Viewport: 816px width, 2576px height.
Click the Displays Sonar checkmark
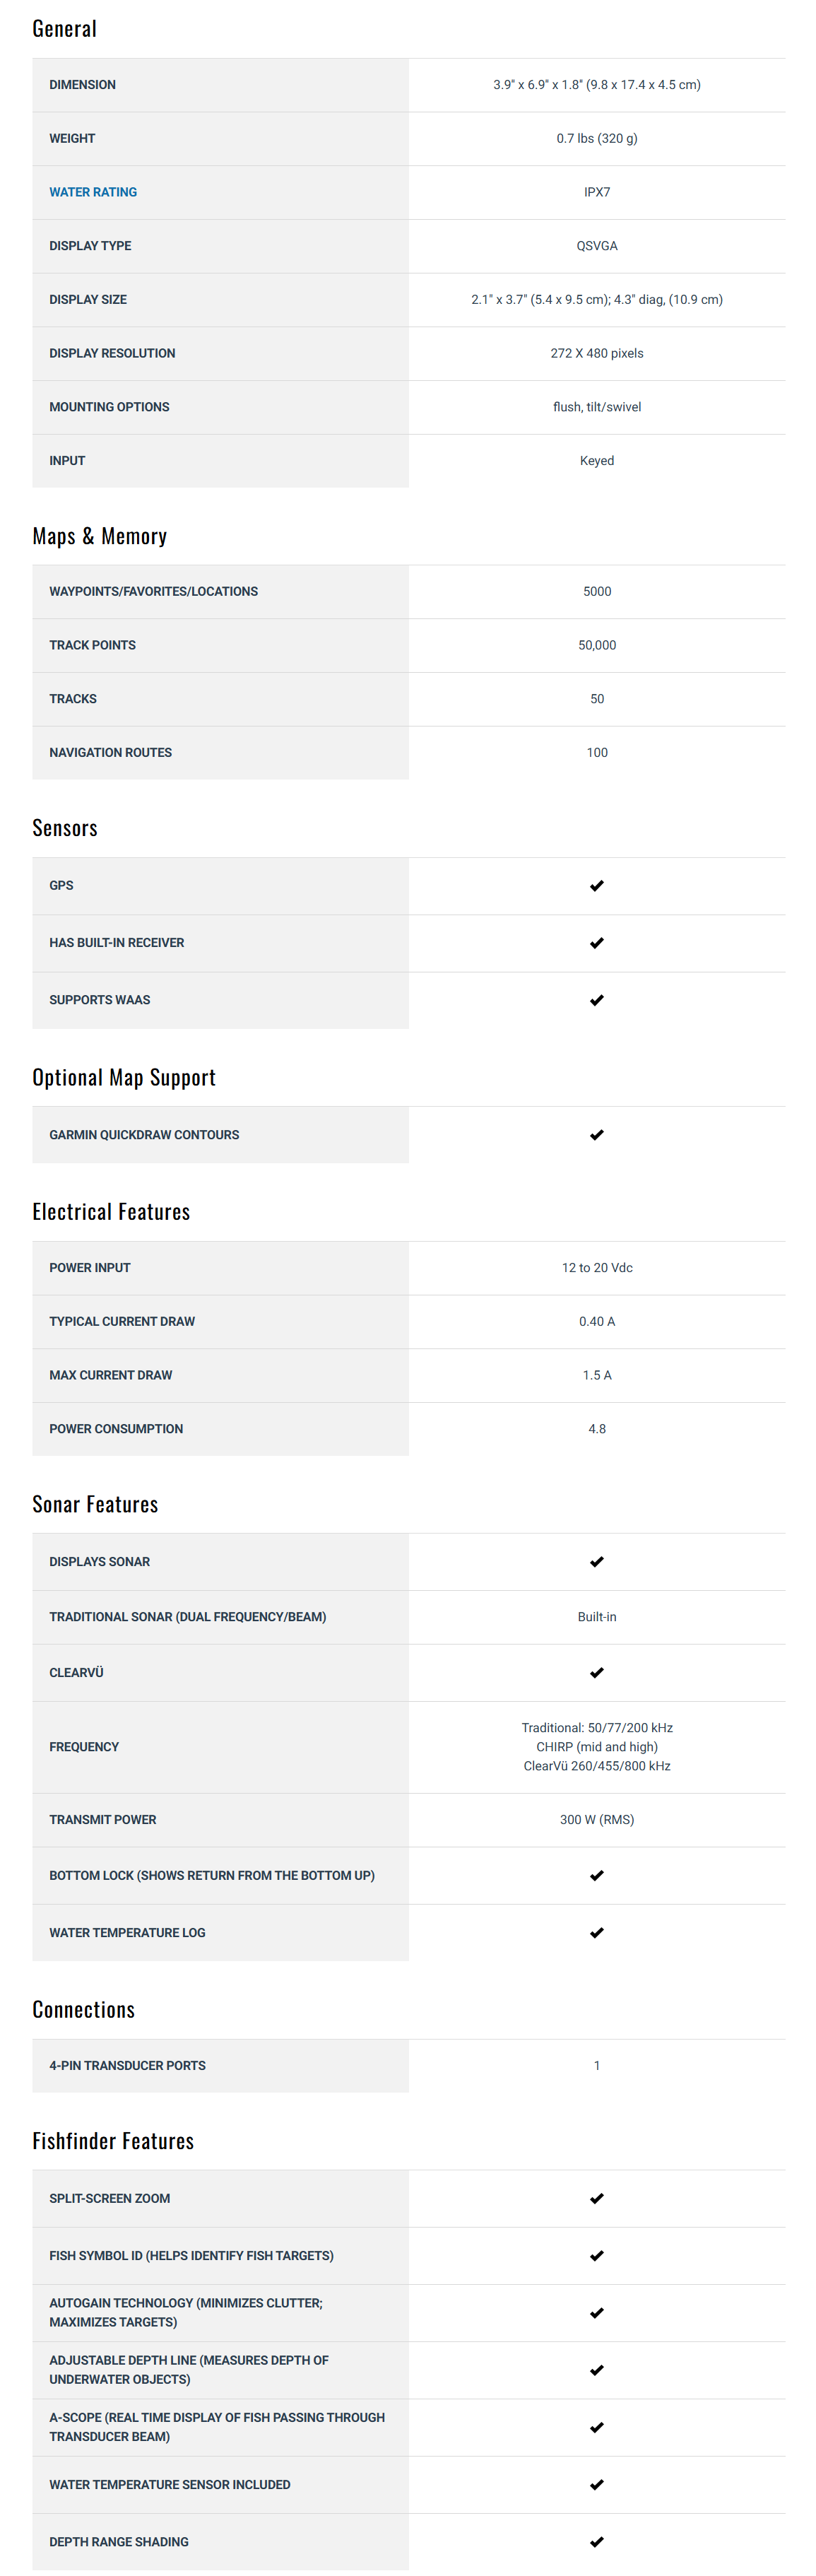pyautogui.click(x=597, y=1561)
